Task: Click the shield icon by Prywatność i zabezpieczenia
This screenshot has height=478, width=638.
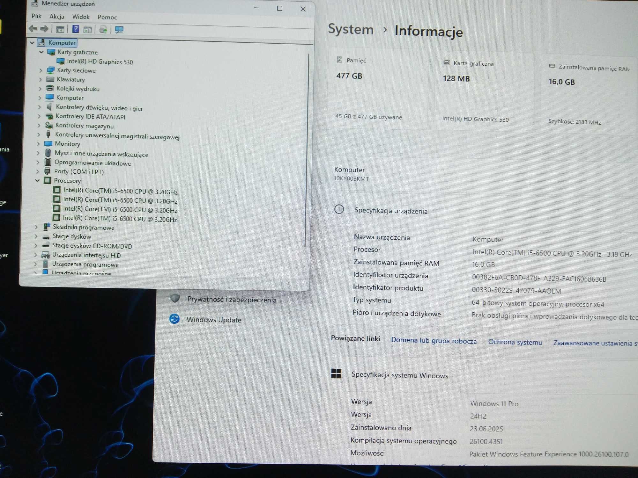Action: click(175, 298)
